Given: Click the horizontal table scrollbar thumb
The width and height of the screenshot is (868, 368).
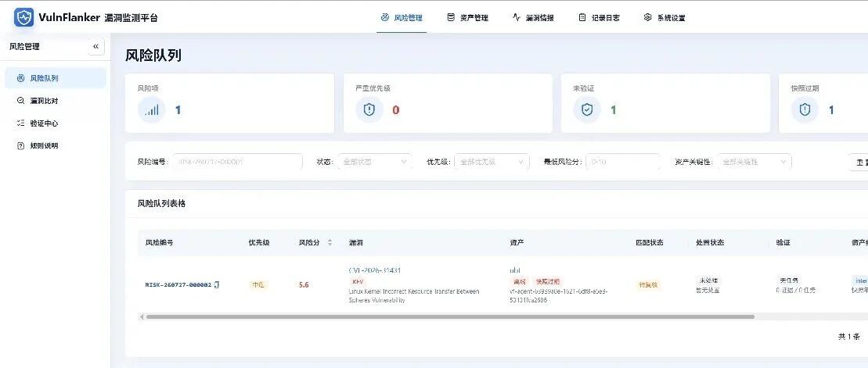Looking at the screenshot, I should click(x=450, y=316).
